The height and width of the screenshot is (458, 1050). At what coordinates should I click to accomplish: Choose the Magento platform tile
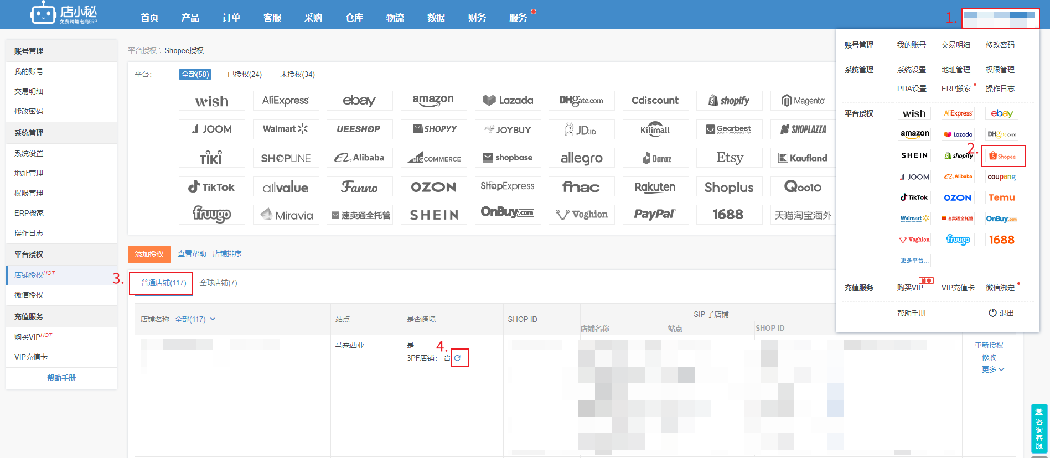pyautogui.click(x=803, y=101)
